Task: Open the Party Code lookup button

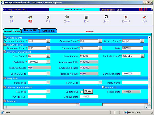Action: (x=100, y=83)
